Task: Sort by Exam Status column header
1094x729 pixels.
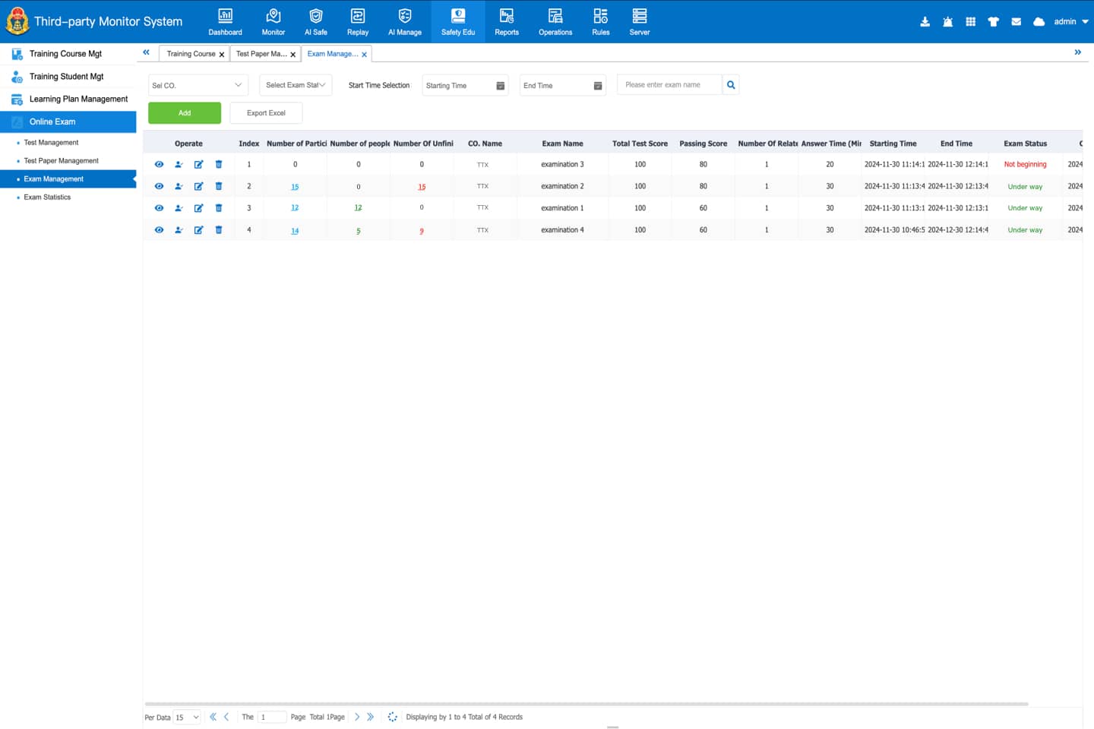Action: [x=1025, y=144]
